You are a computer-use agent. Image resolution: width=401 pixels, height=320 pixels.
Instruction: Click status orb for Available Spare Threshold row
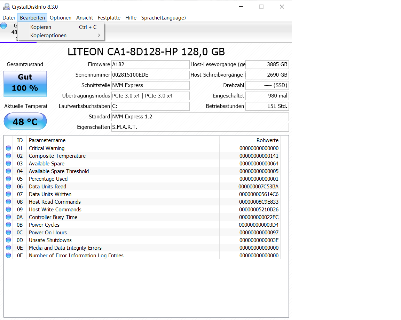8,171
